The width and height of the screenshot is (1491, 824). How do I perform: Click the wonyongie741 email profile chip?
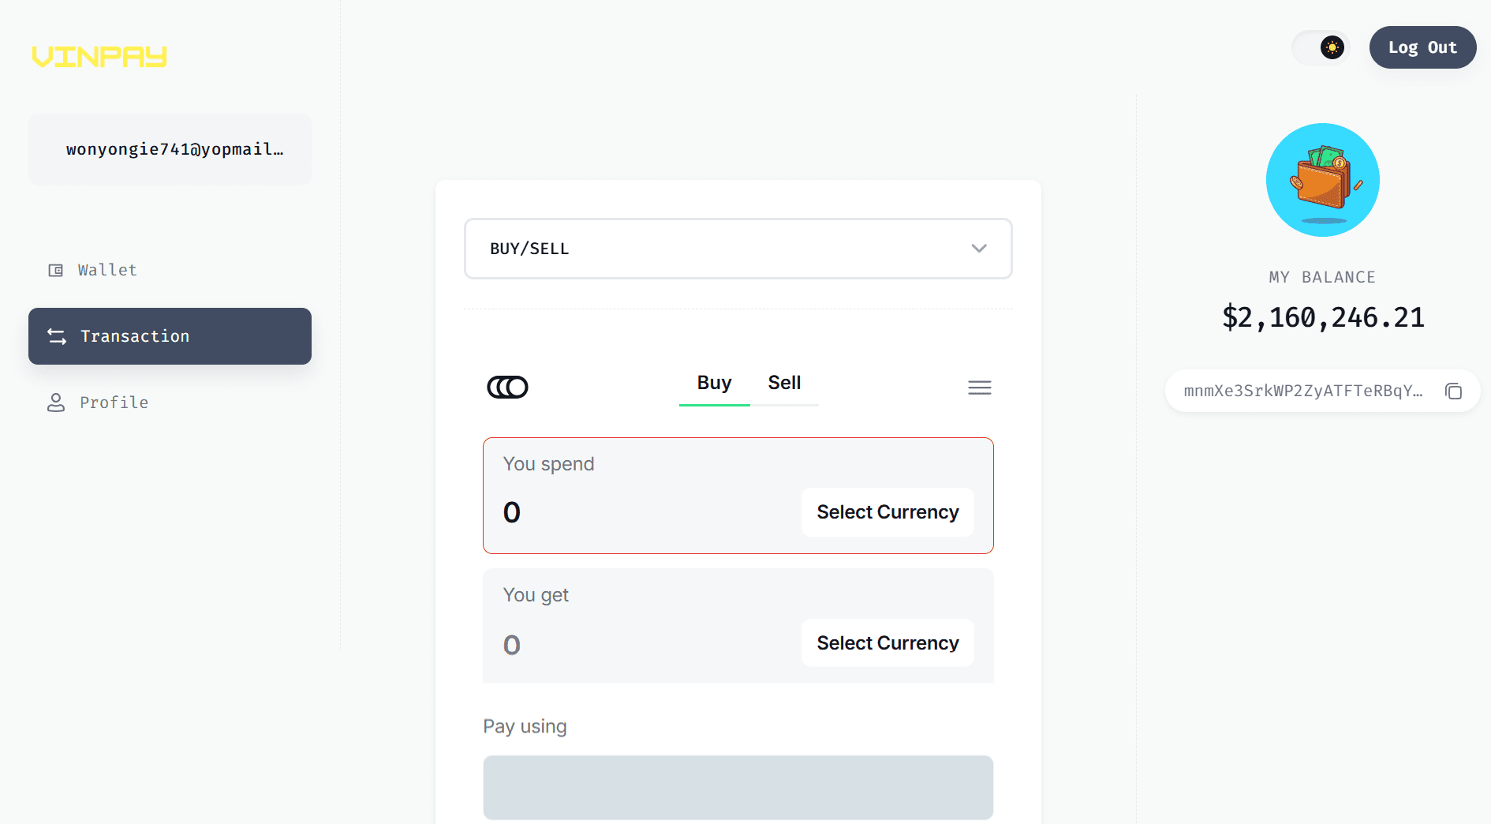170,149
